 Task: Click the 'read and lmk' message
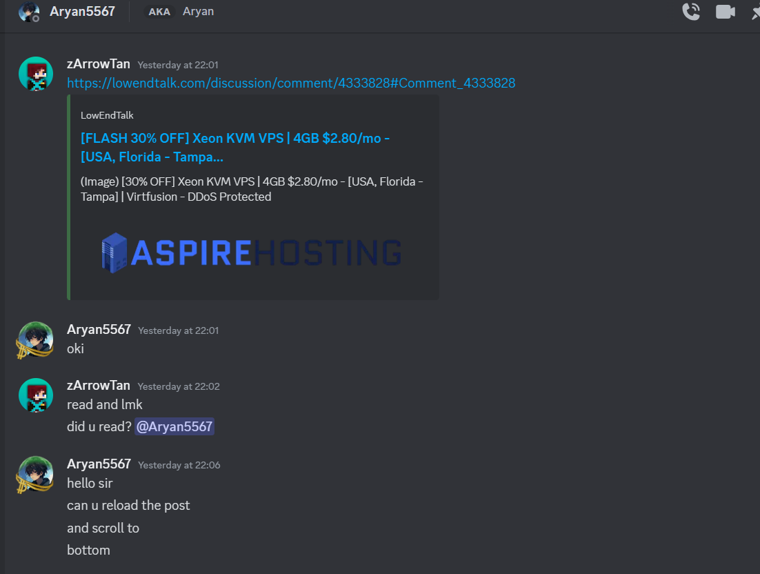[x=105, y=404]
